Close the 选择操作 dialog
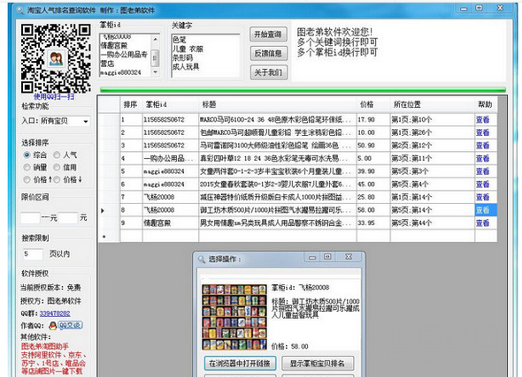 click(349, 256)
